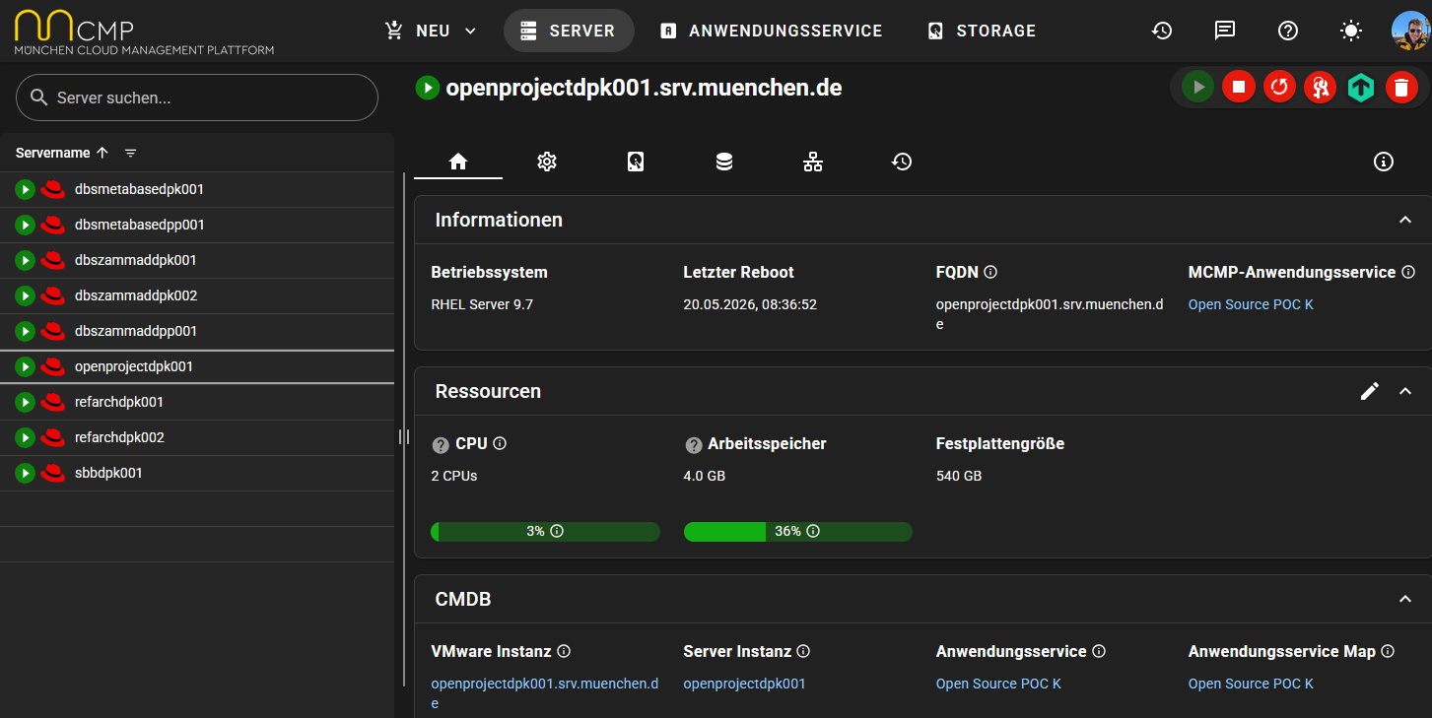Screen dimensions: 1432x718
Task: Click the info icon next to VMware Instanz
Action: 564,651
